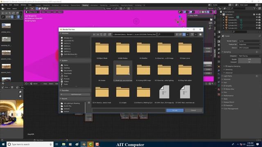
Task: Switch File View to thumbnail display
Action: tap(184, 34)
